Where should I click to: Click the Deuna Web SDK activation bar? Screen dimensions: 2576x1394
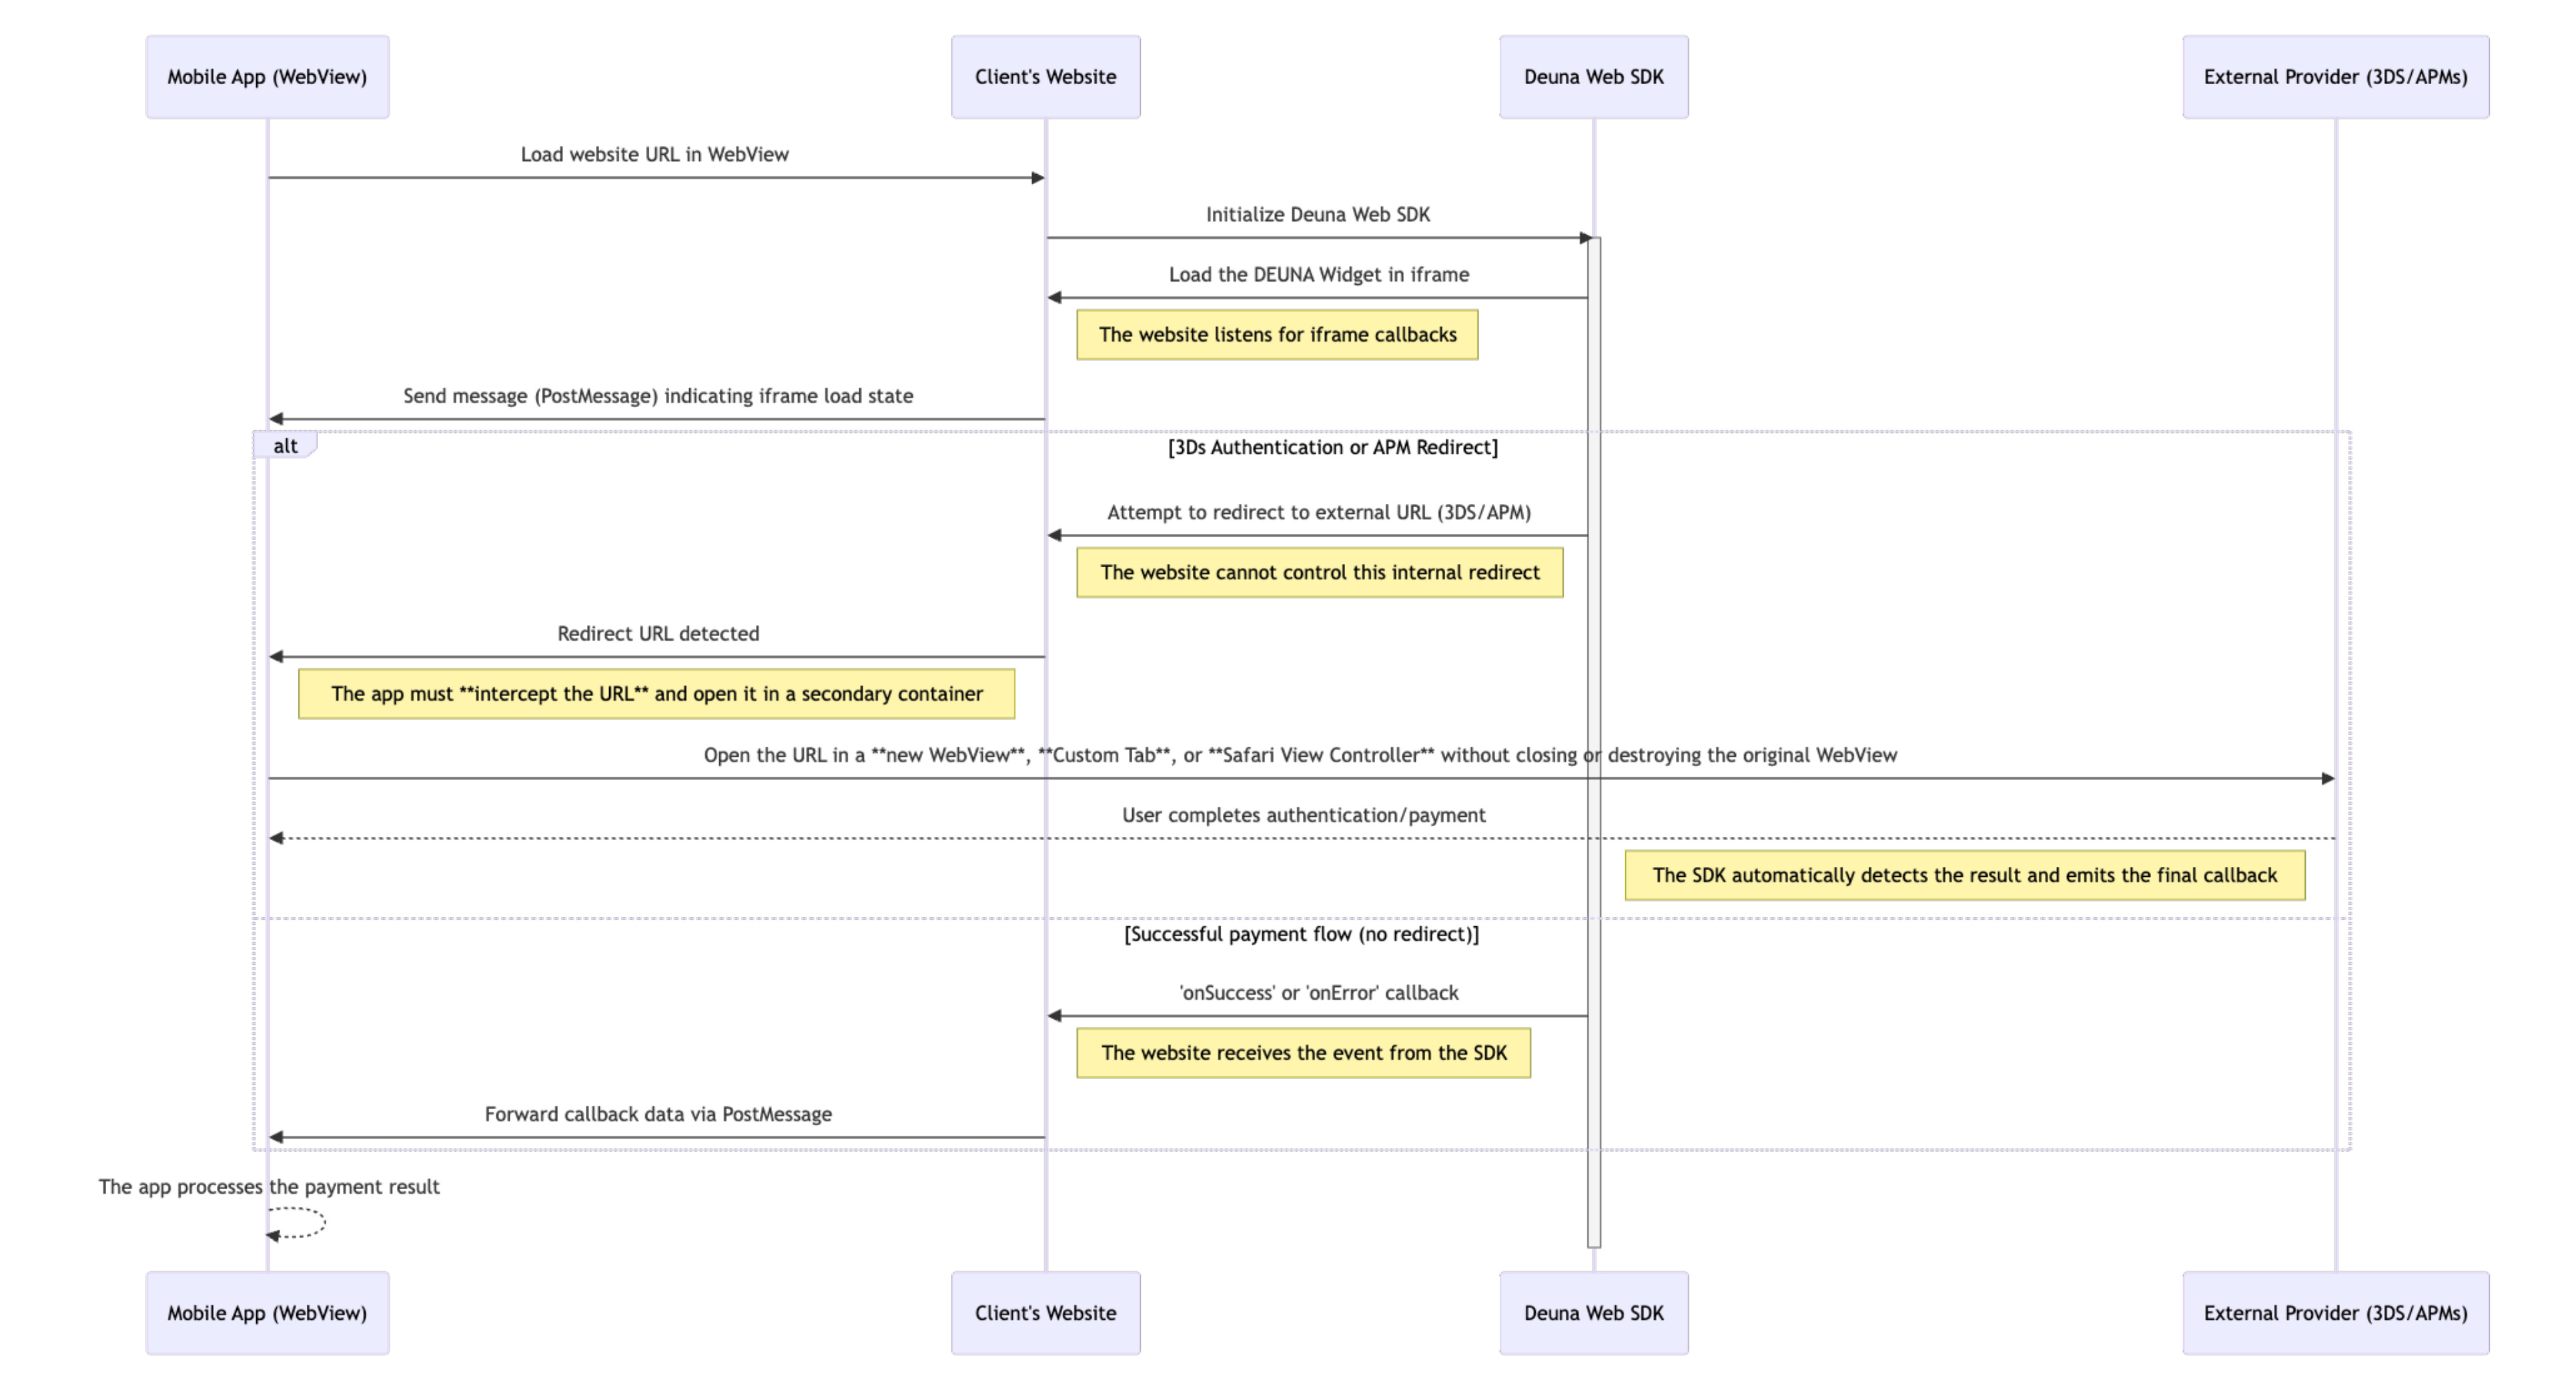[1593, 742]
